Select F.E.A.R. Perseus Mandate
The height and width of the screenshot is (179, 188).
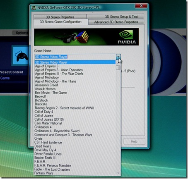[75, 165]
